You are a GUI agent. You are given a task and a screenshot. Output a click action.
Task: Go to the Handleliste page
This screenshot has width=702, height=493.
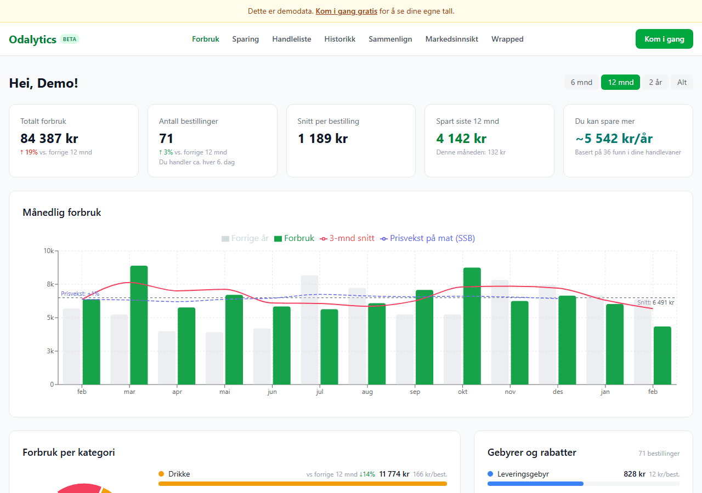click(291, 39)
